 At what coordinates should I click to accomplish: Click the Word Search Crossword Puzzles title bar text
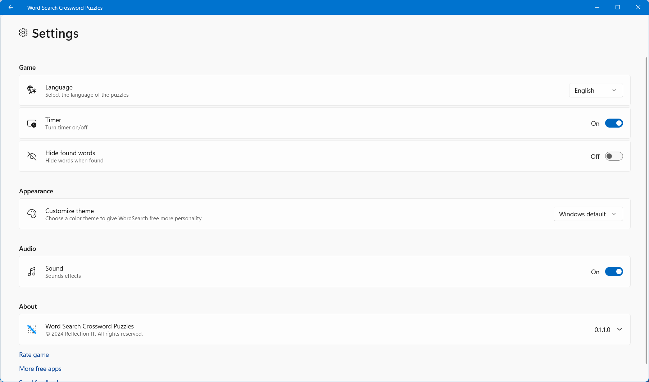[65, 7]
